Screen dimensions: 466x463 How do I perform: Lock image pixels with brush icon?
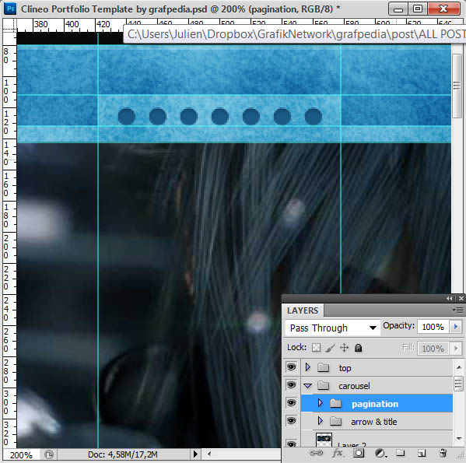tap(330, 348)
